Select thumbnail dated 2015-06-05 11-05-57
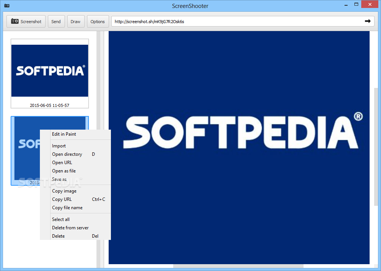The width and height of the screenshot is (381, 271). (x=50, y=74)
